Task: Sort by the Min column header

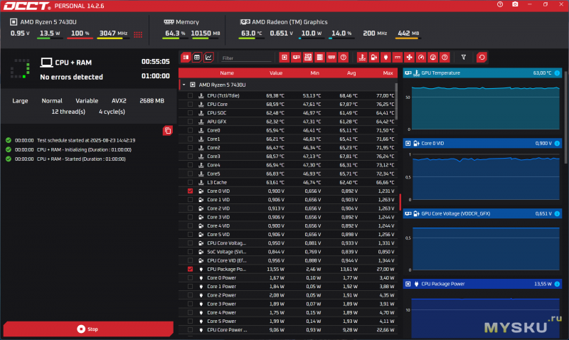Action: pos(314,73)
